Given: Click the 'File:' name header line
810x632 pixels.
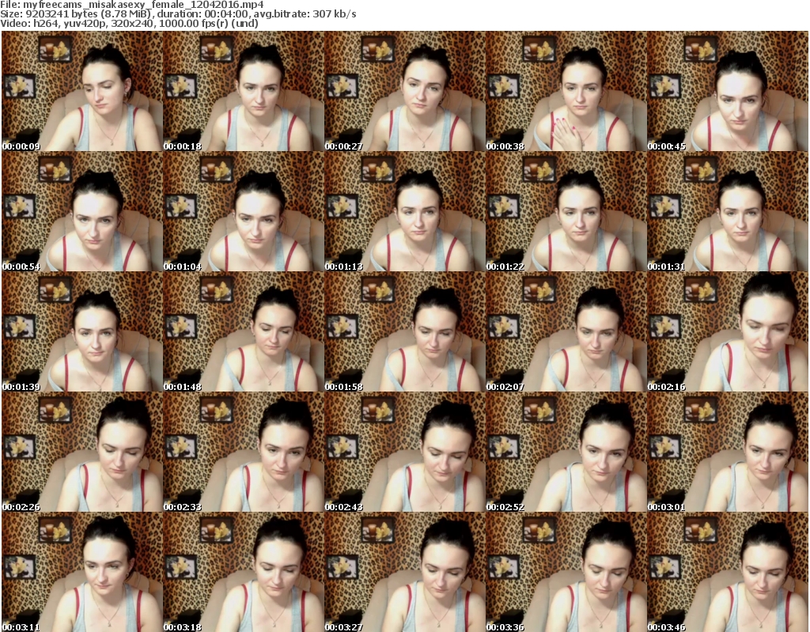Looking at the screenshot, I should tap(132, 5).
